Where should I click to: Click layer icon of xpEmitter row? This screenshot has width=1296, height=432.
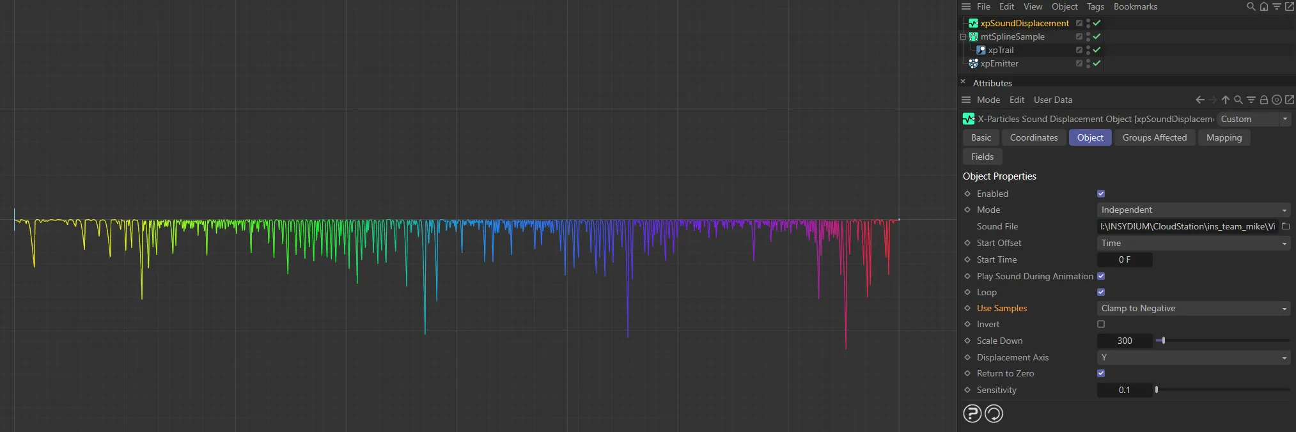[1079, 63]
